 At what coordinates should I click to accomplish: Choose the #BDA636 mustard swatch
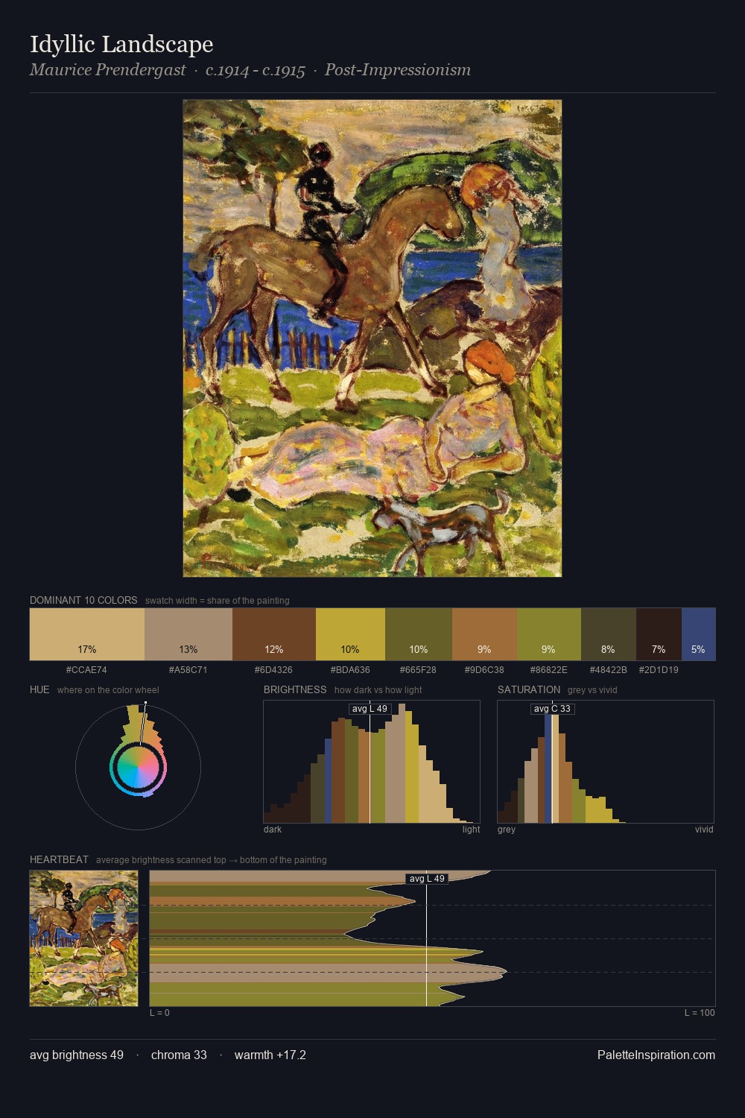point(350,634)
